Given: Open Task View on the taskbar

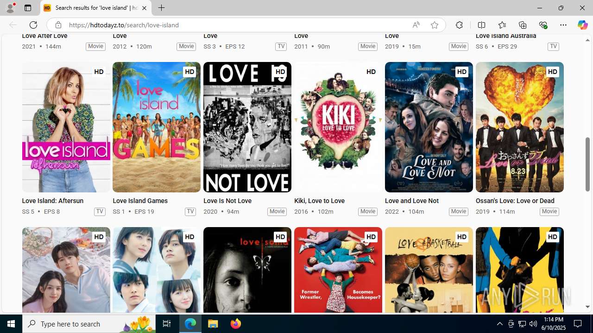Looking at the screenshot, I should 167,324.
